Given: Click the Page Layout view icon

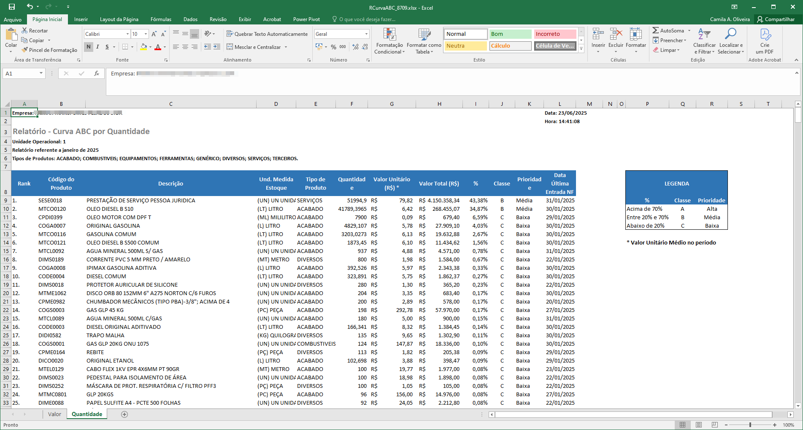Looking at the screenshot, I should 698,425.
